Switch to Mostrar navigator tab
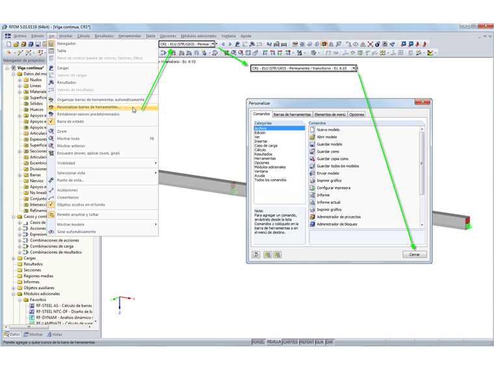This screenshot has height=370, width=494. click(x=32, y=334)
